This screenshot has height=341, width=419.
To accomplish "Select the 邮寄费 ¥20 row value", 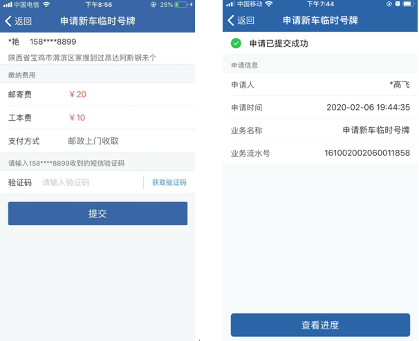I will (77, 94).
